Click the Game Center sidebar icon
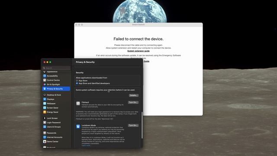The image size is (277, 156). click(x=45, y=142)
